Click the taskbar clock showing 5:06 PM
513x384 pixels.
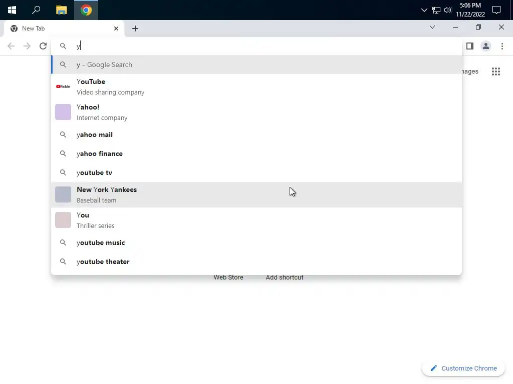470,10
